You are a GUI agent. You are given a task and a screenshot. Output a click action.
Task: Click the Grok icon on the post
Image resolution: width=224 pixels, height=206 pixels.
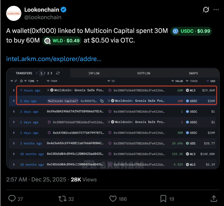[x=206, y=10]
